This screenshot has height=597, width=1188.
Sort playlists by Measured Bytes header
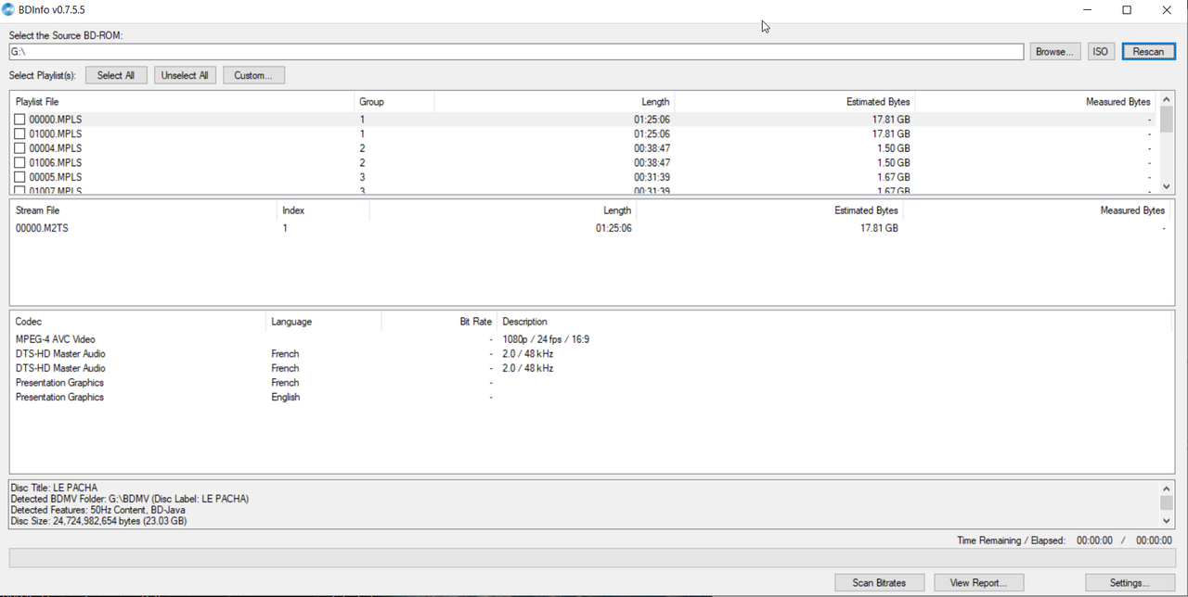(x=1035, y=102)
